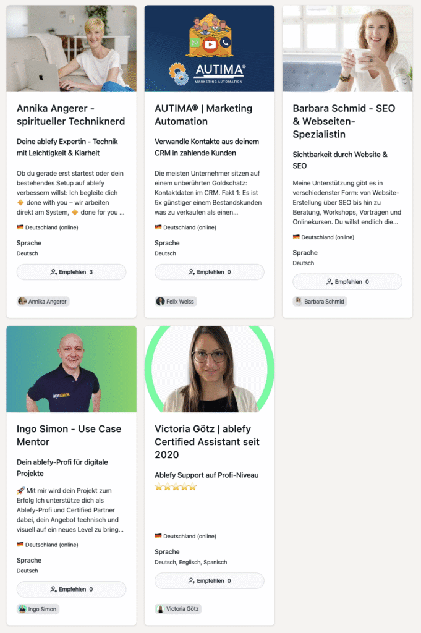Open Annika Angerer author avatar chip

click(43, 302)
